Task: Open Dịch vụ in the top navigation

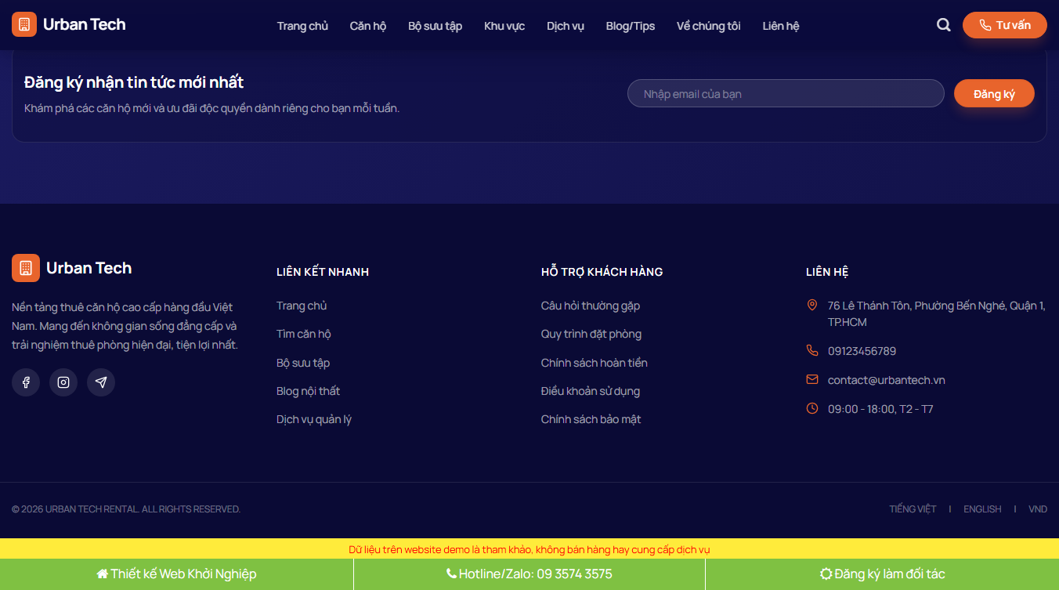Action: click(x=566, y=26)
